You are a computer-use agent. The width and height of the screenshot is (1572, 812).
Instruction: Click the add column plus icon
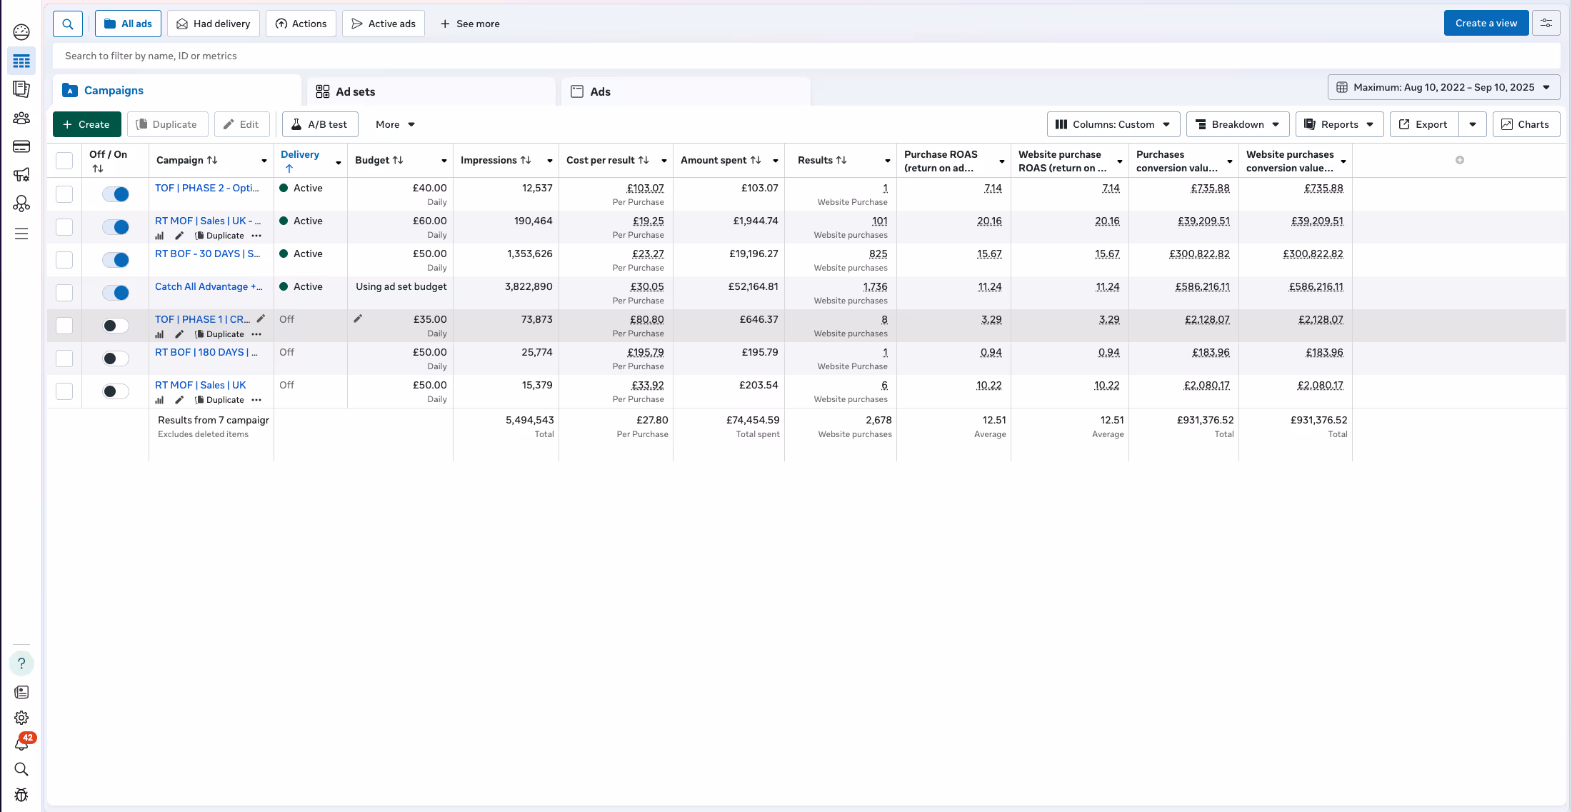pos(1460,160)
